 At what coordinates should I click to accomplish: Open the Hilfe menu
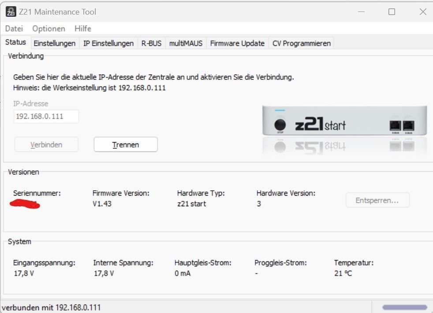coord(83,29)
